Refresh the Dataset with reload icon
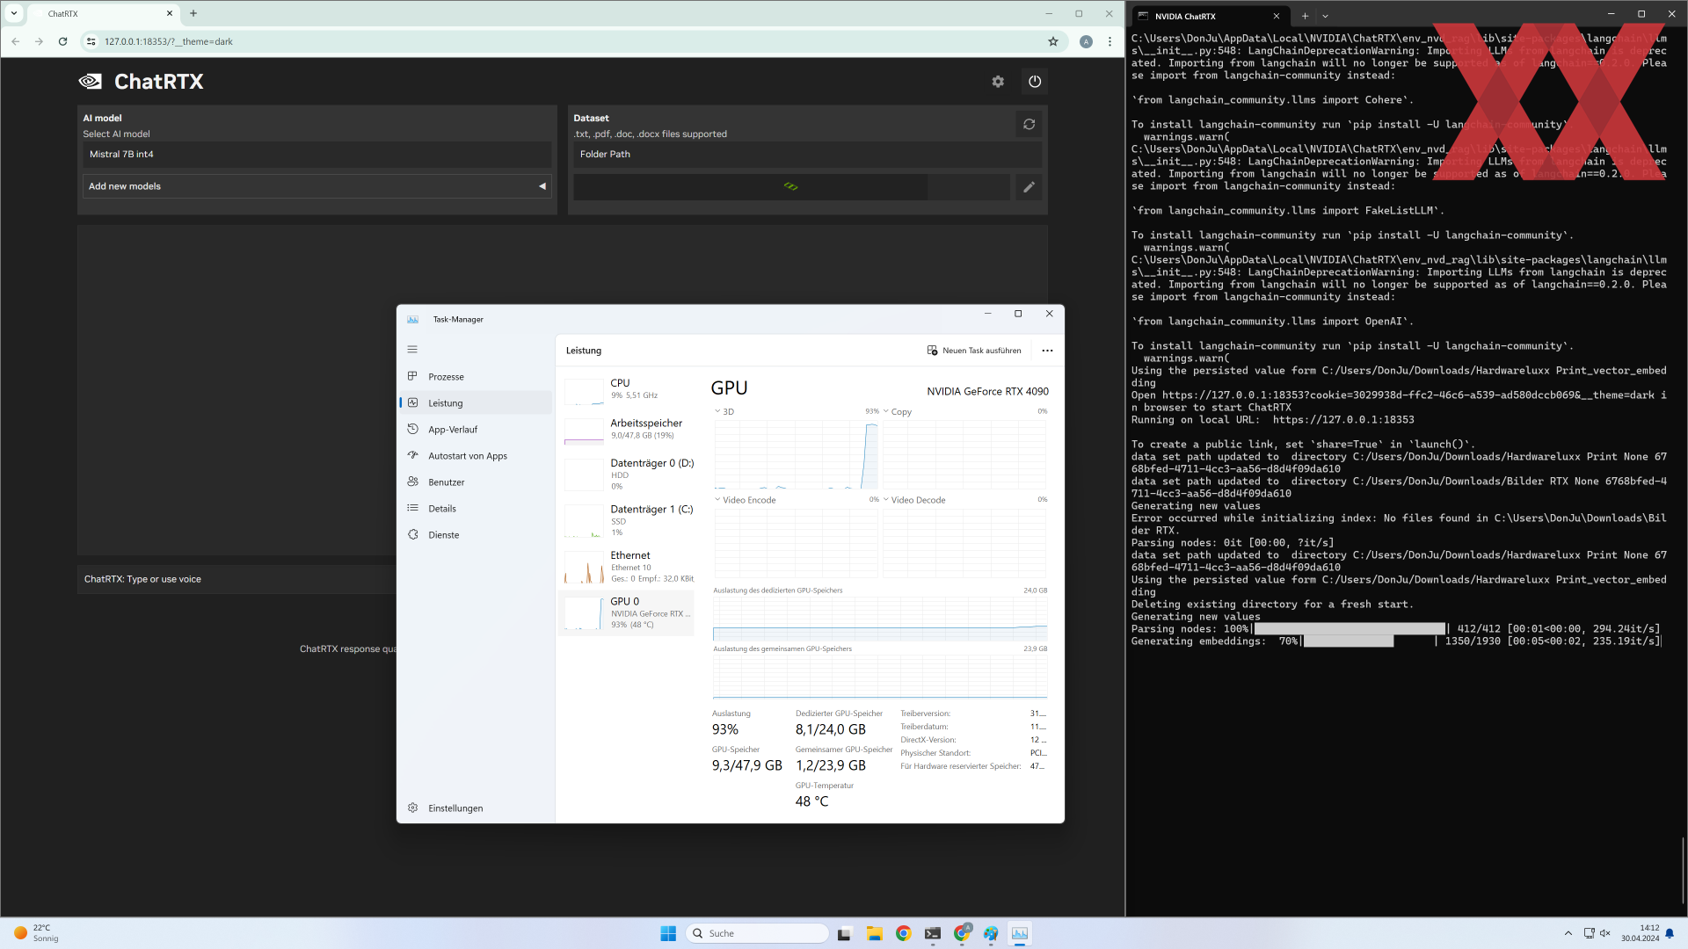This screenshot has width=1688, height=949. pos(1029,125)
